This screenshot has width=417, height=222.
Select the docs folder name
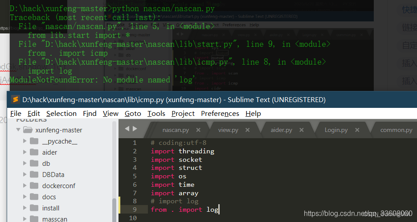pos(49,197)
